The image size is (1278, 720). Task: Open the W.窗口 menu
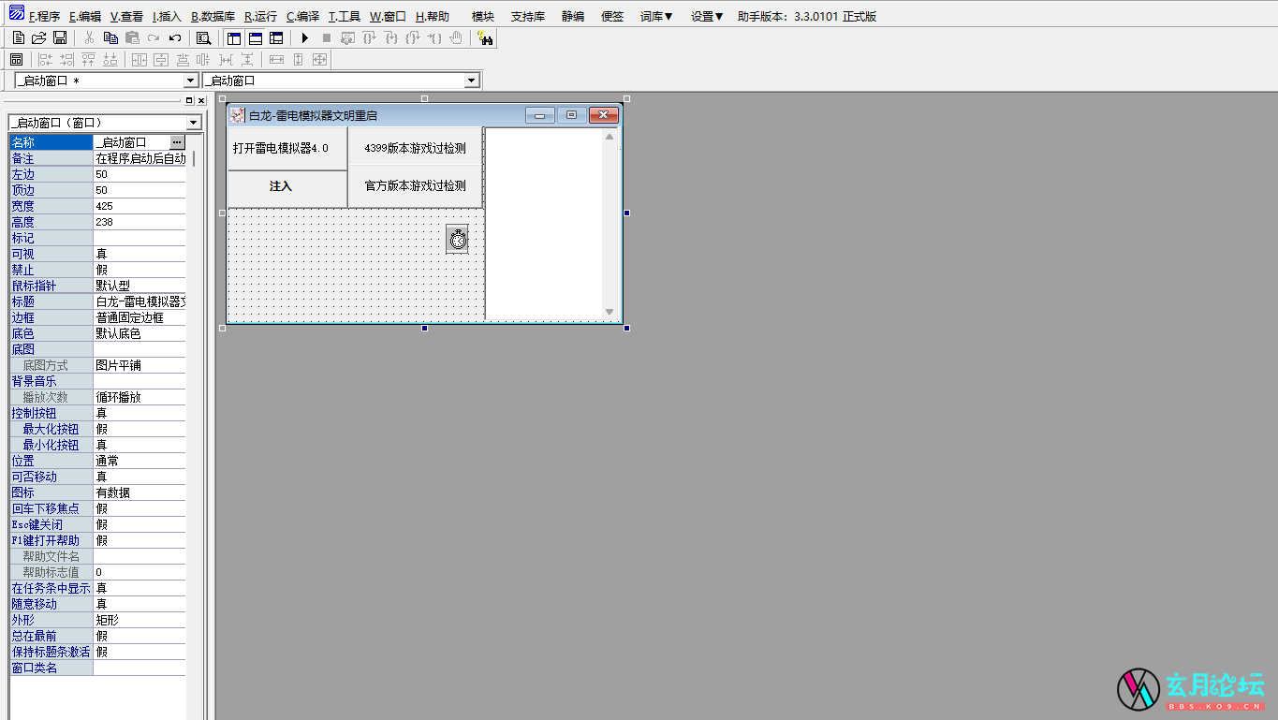[388, 16]
